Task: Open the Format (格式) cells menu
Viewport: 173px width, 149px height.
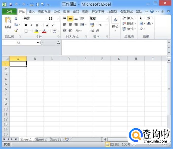Action: [x=129, y=29]
